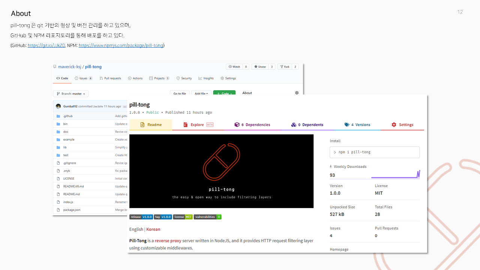Open the maverick-ksj owner link in GitHub
The image size is (480, 270).
(x=70, y=67)
